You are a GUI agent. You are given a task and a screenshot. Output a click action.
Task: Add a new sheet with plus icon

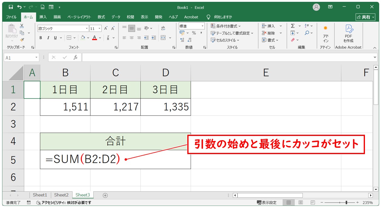point(105,195)
